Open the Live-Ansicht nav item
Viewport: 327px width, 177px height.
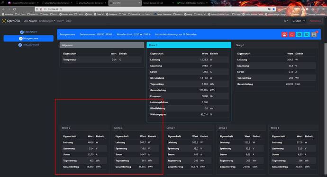(x=30, y=21)
